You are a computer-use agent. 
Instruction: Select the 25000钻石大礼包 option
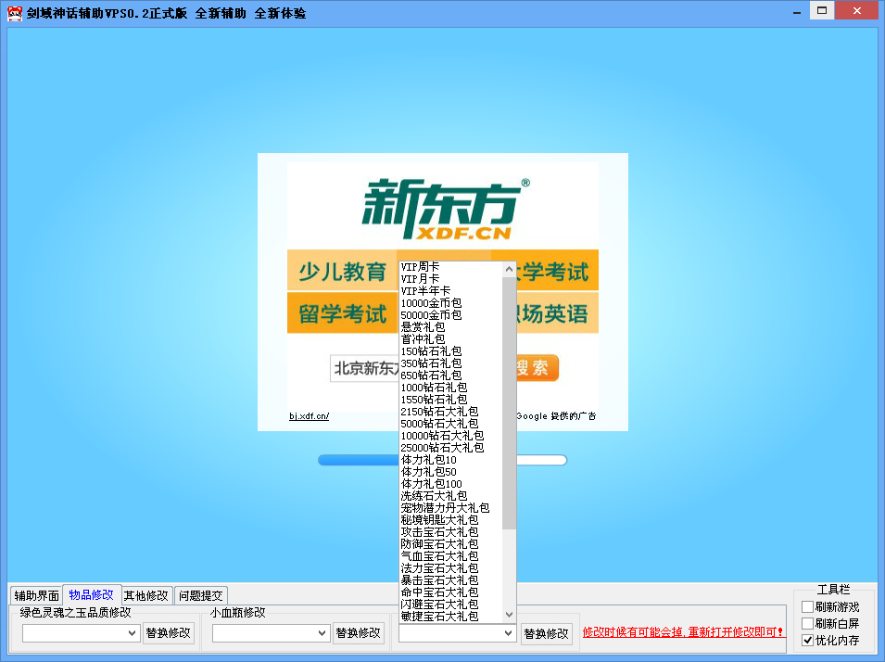pos(450,447)
